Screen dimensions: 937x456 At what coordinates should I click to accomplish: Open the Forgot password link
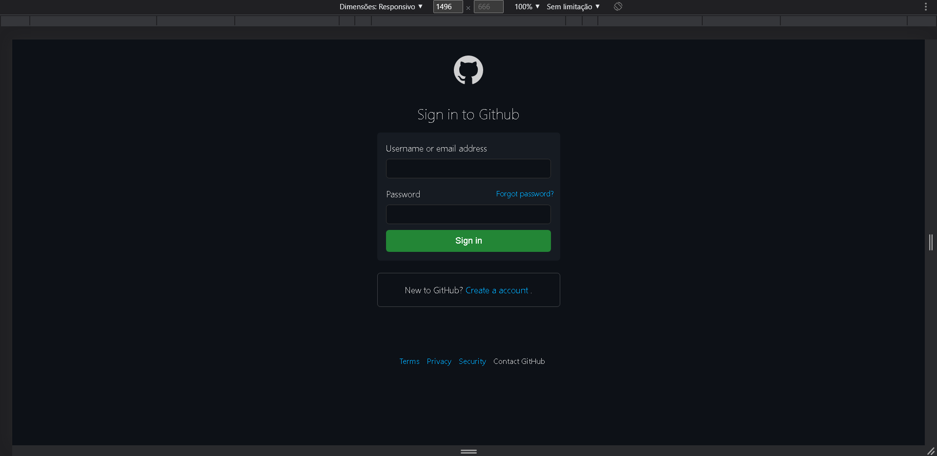click(525, 193)
